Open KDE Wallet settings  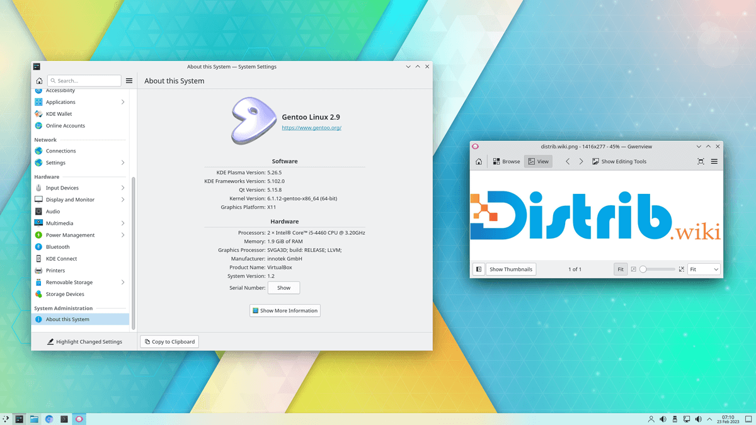click(81, 114)
